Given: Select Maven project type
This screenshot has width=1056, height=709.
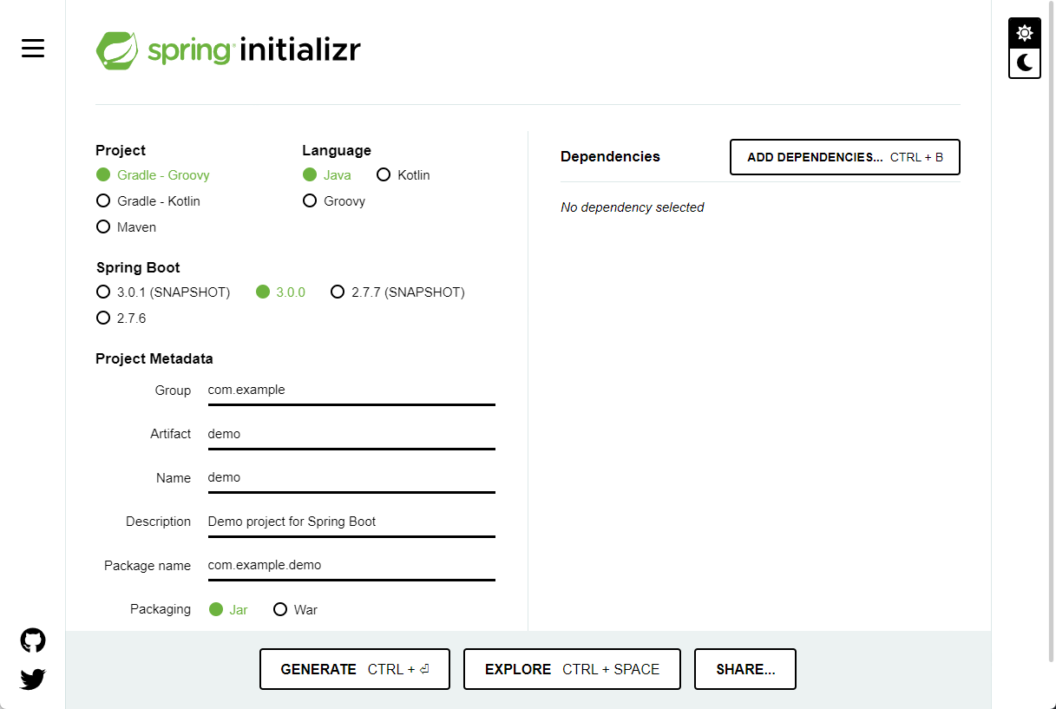Looking at the screenshot, I should click(127, 227).
